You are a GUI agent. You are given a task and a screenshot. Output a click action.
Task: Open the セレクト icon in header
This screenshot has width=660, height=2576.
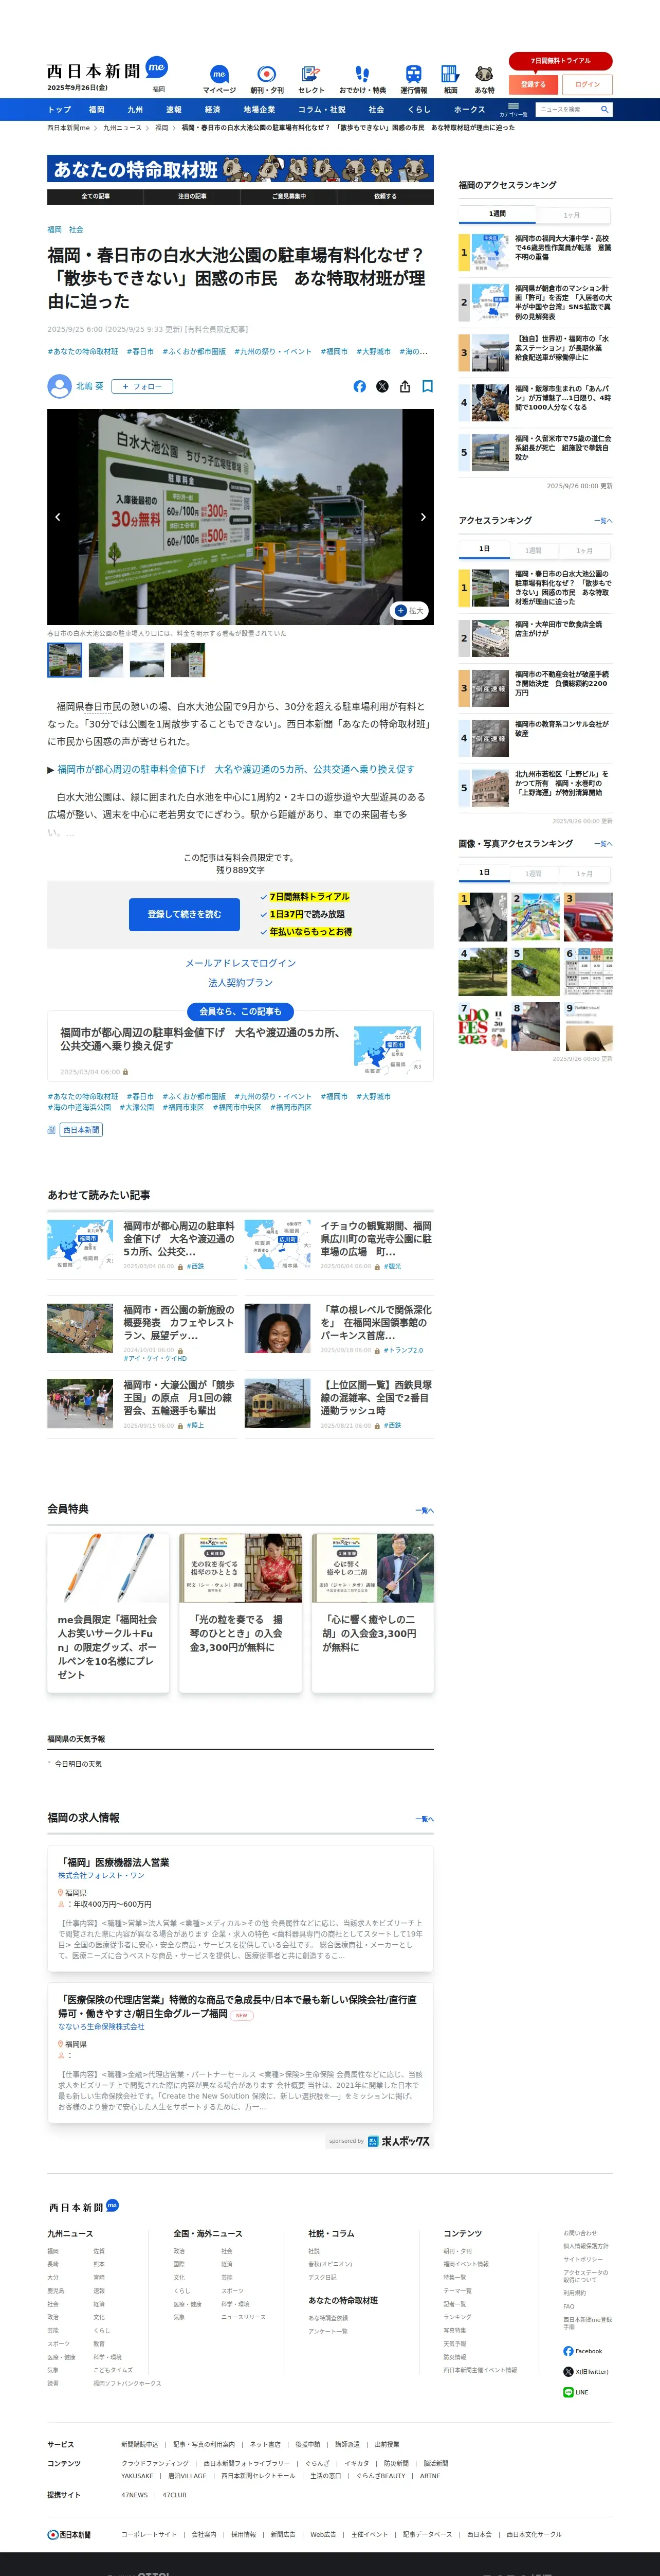click(310, 74)
